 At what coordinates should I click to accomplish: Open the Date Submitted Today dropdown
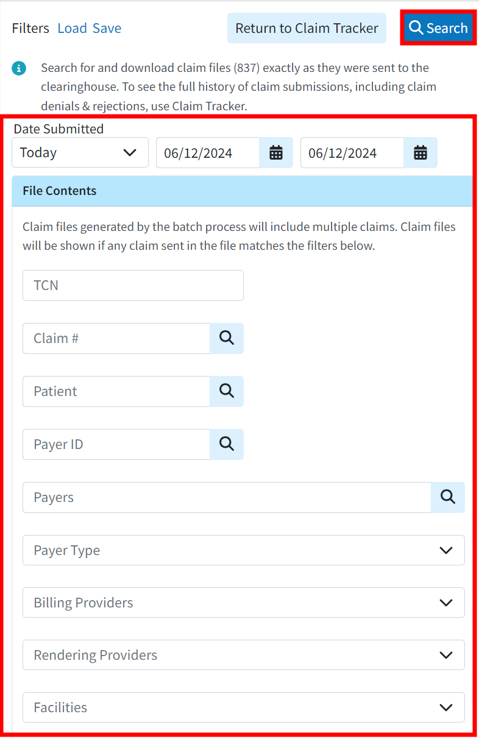tap(80, 152)
